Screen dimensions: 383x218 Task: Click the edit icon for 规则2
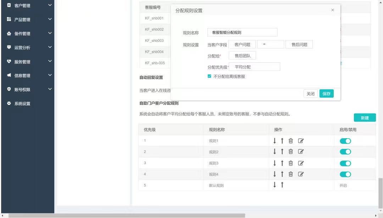[x=301, y=152]
